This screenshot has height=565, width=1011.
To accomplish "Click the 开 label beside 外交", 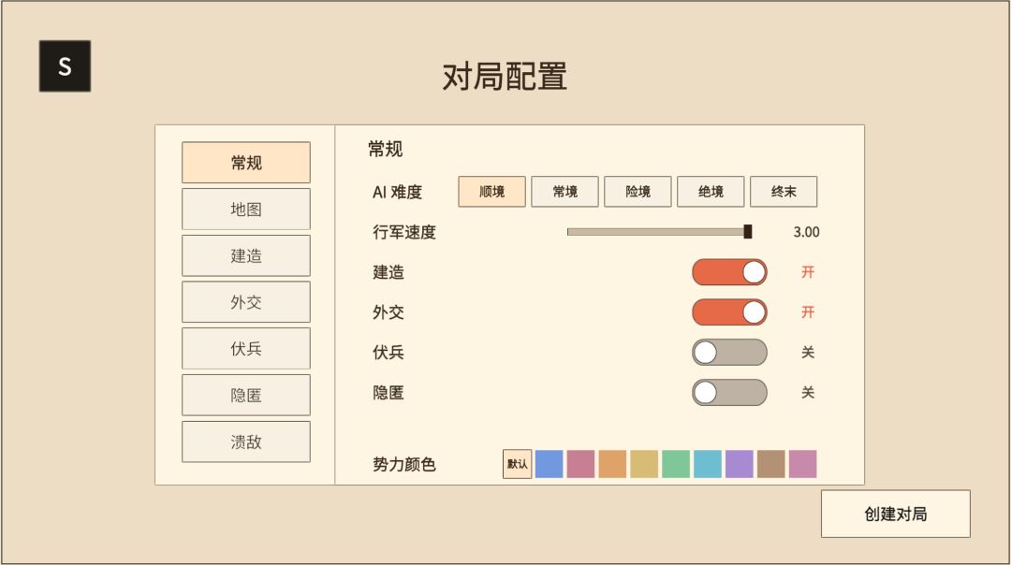I will point(808,312).
